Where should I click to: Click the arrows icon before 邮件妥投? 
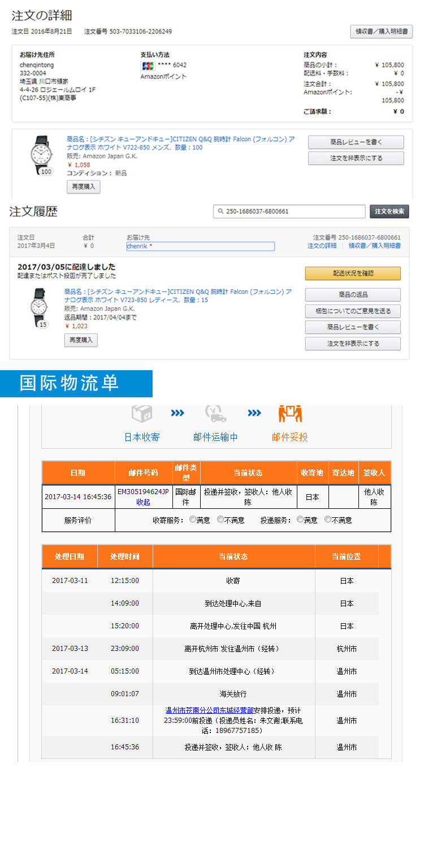click(x=254, y=413)
